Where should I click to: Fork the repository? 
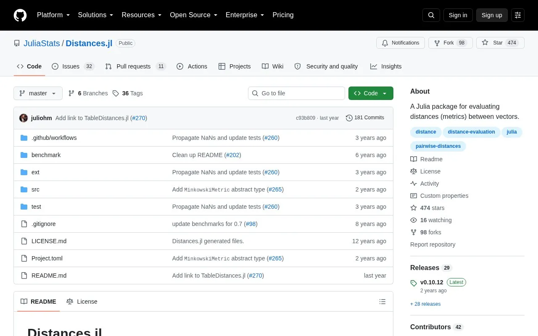pos(451,43)
